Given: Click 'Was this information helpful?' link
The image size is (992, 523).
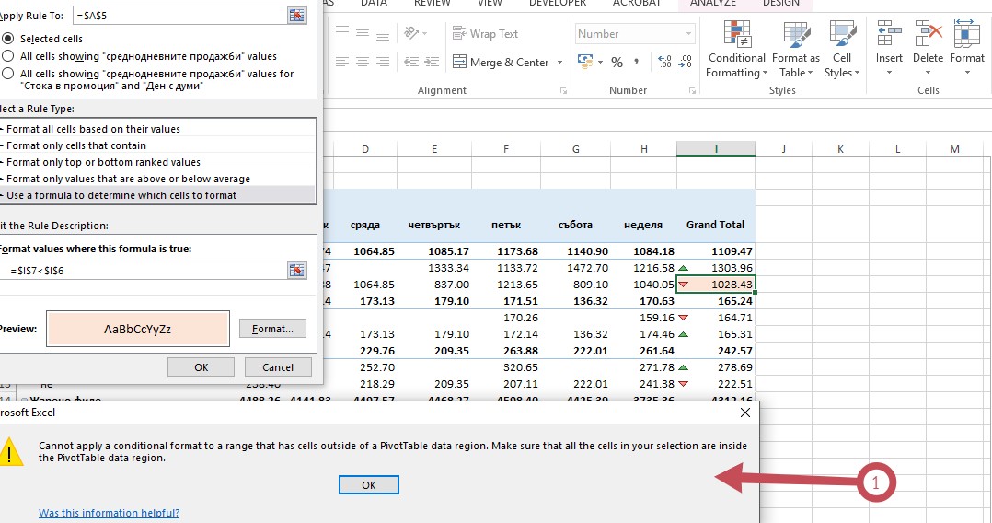Looking at the screenshot, I should point(109,513).
